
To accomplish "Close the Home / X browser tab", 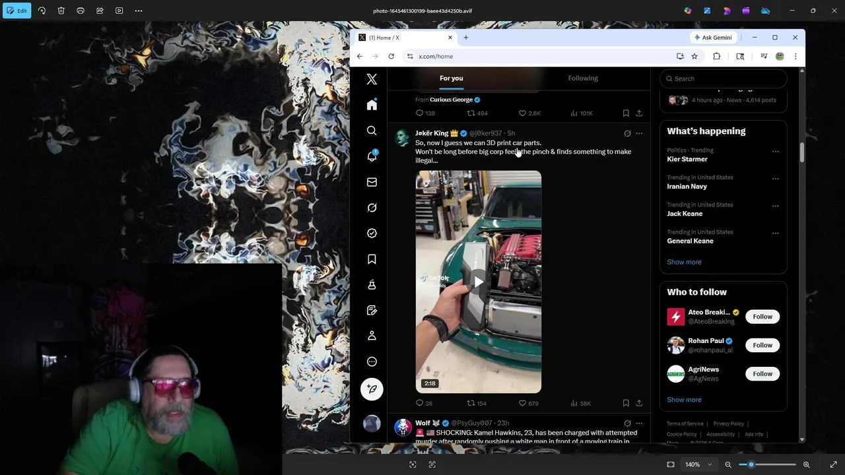I will point(450,38).
